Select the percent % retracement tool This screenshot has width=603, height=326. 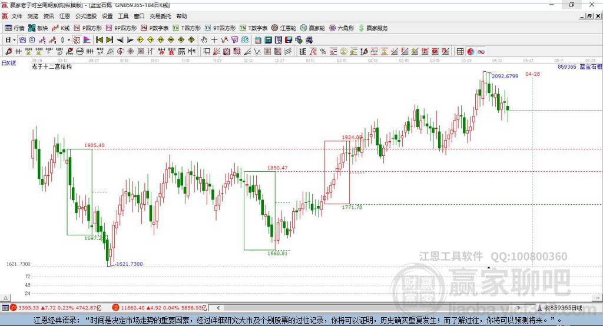click(323, 52)
